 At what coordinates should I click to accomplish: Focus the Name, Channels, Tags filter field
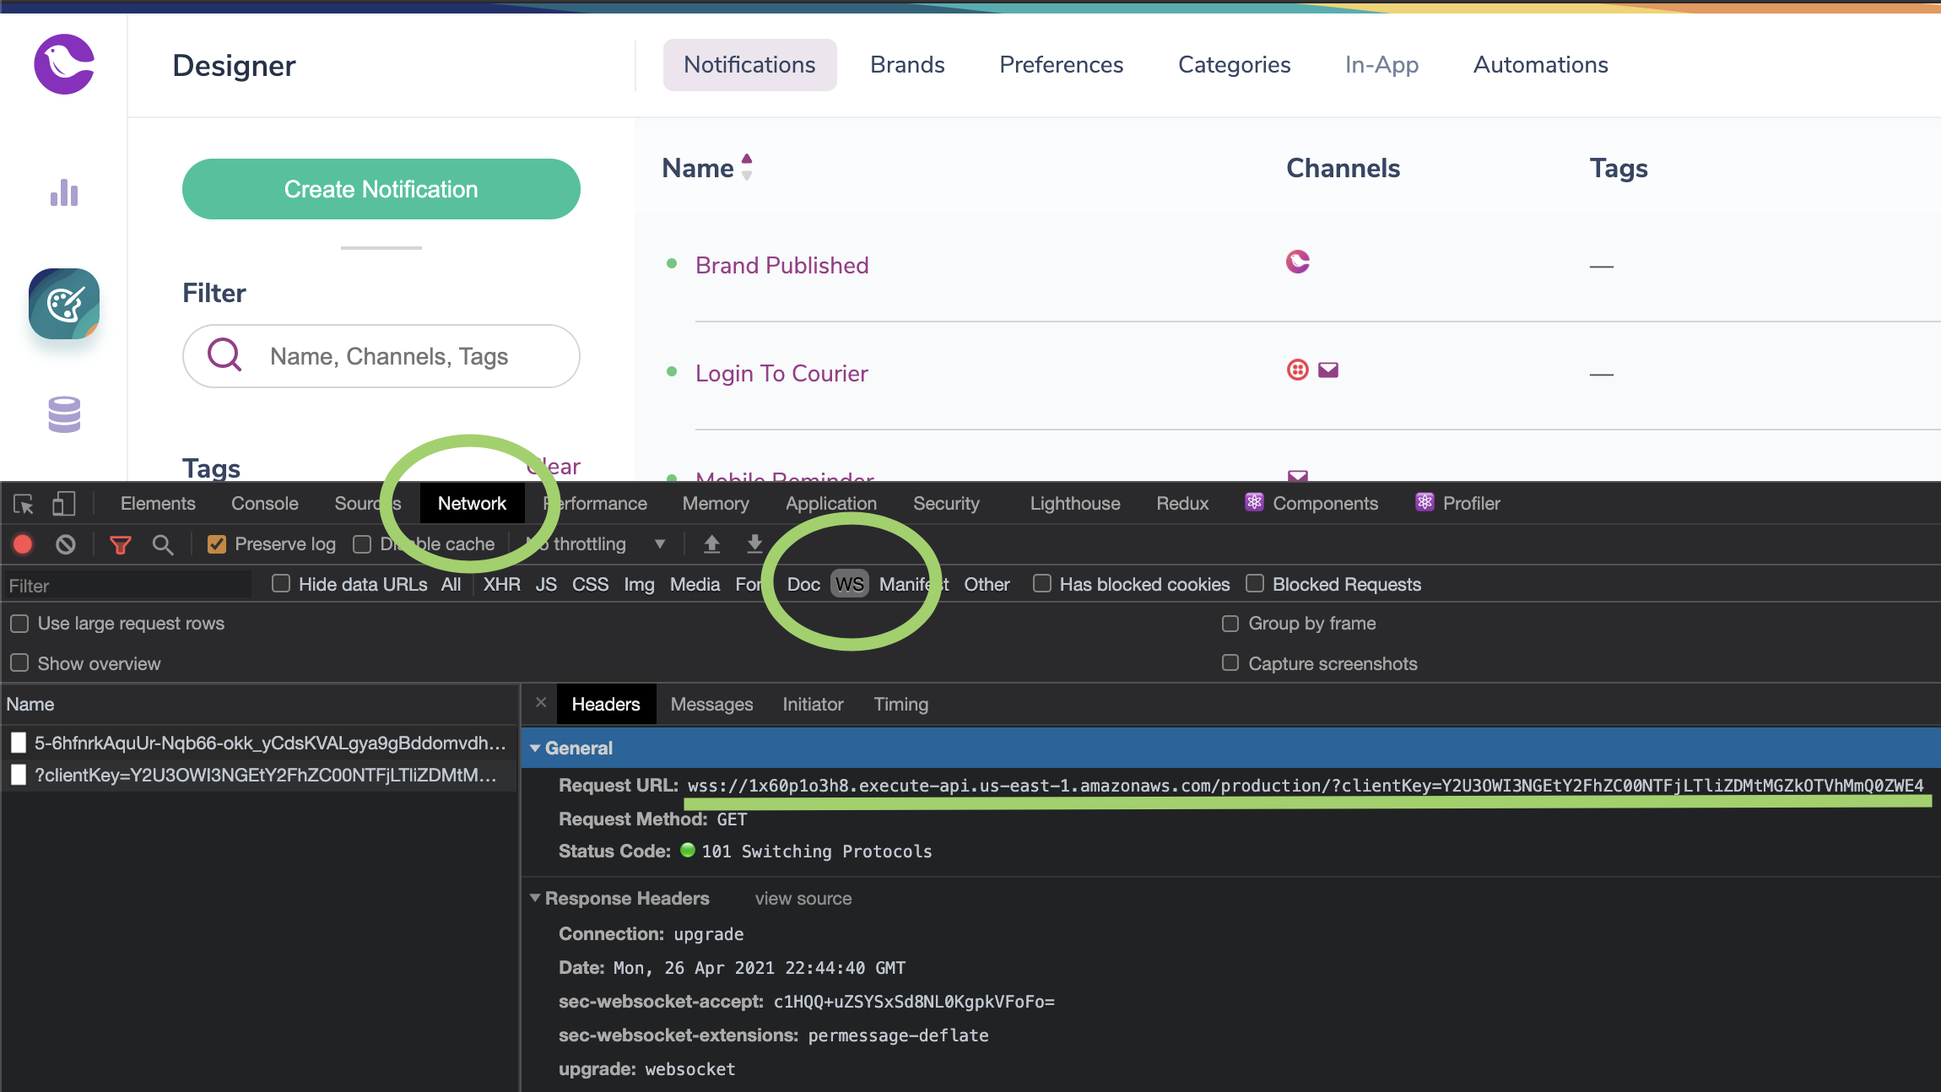click(381, 356)
